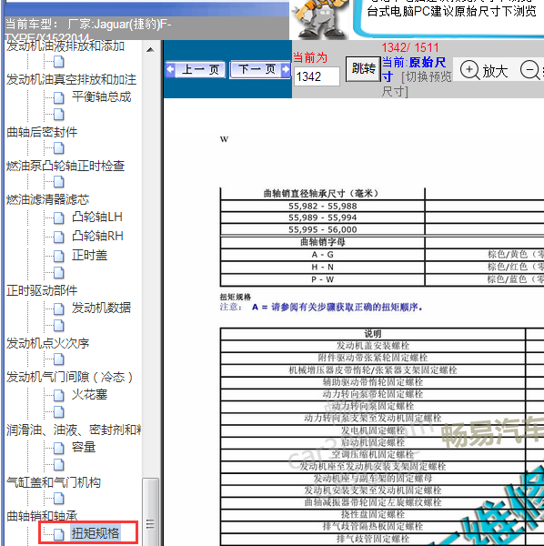Image resolution: width=544 pixels, height=546 pixels.
Task: Click page icon beside 凸轮轴LH
Action: (x=59, y=218)
